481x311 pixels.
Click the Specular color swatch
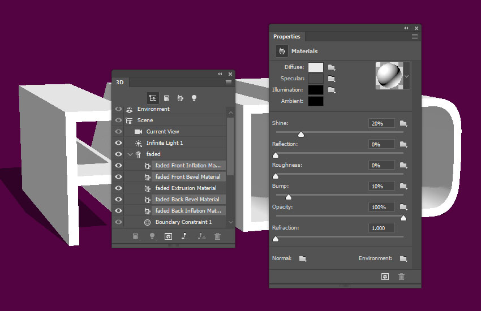(x=316, y=79)
